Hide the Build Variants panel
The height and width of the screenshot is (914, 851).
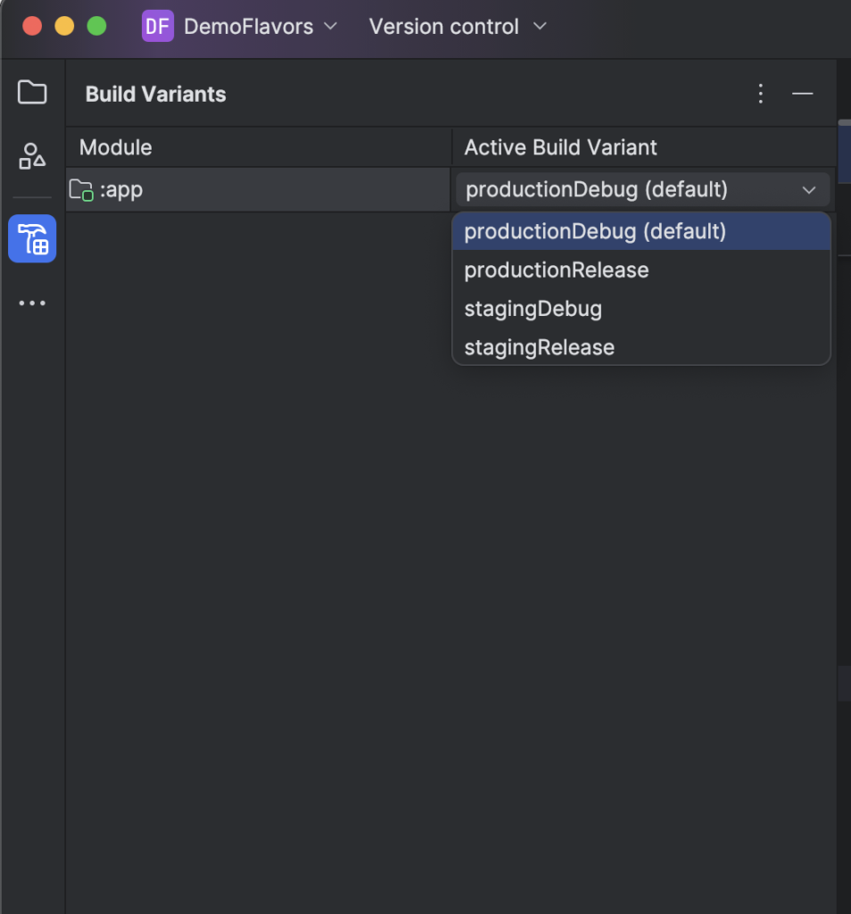pos(802,94)
